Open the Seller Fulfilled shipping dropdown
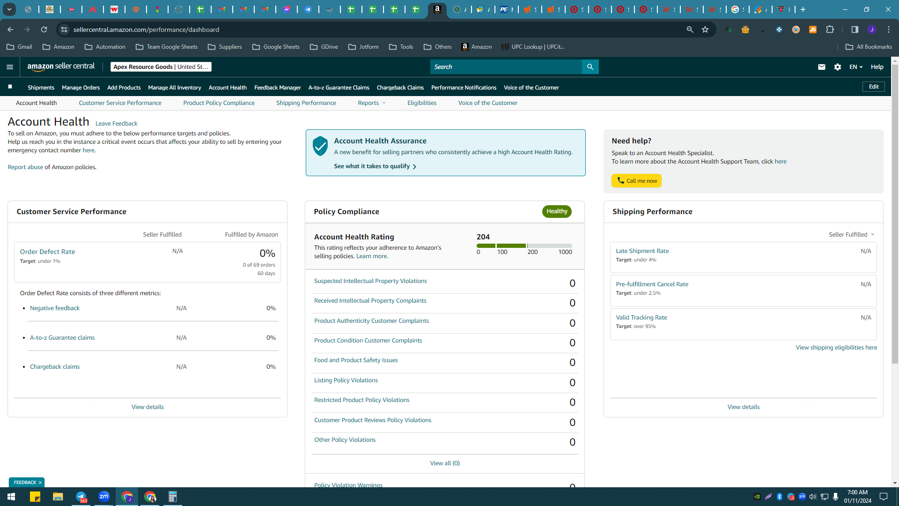This screenshot has width=899, height=506. [x=852, y=234]
